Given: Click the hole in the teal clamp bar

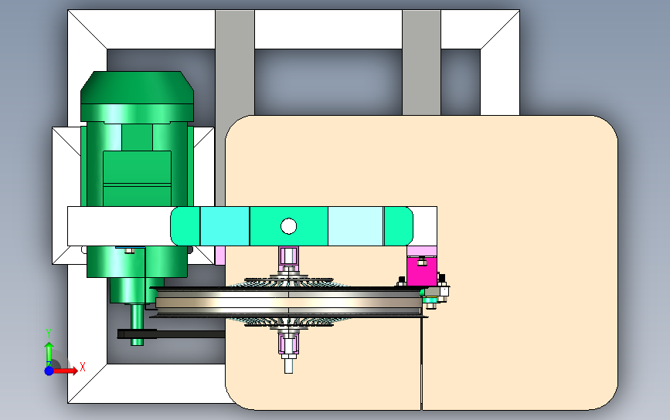Looking at the screenshot, I should [288, 226].
